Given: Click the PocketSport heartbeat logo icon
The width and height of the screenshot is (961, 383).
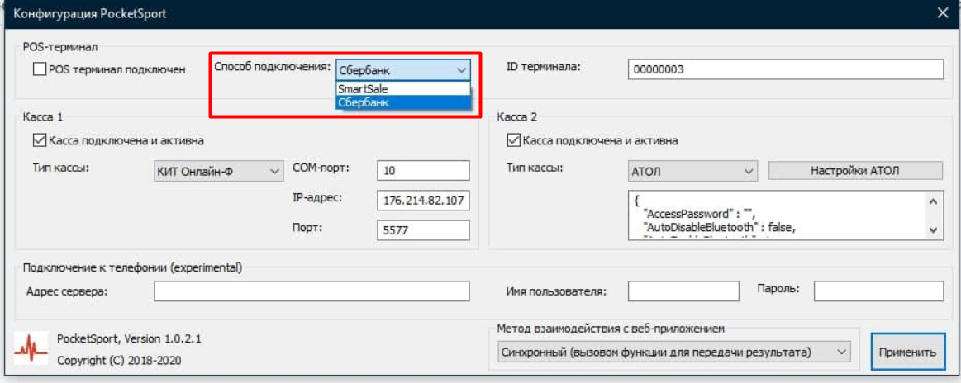Looking at the screenshot, I should click(31, 350).
